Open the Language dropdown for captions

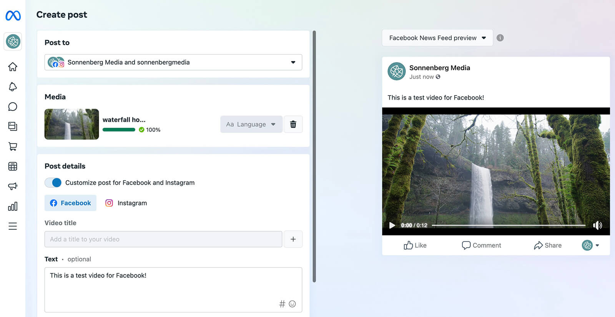[x=251, y=124]
